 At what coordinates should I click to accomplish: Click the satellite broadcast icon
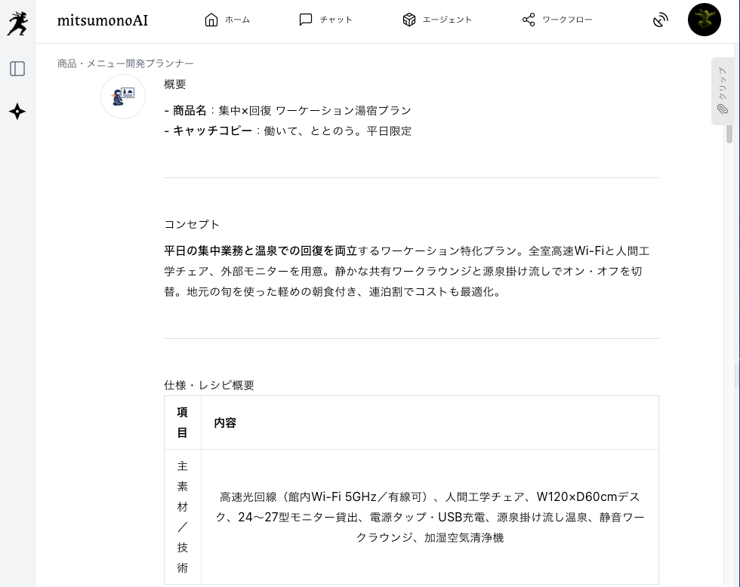661,20
